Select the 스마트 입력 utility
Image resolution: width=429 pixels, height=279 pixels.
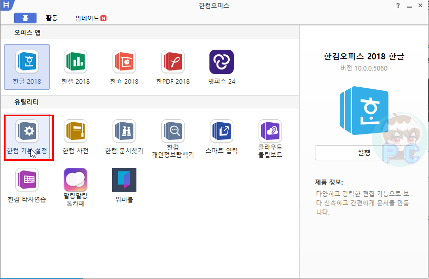[222, 136]
